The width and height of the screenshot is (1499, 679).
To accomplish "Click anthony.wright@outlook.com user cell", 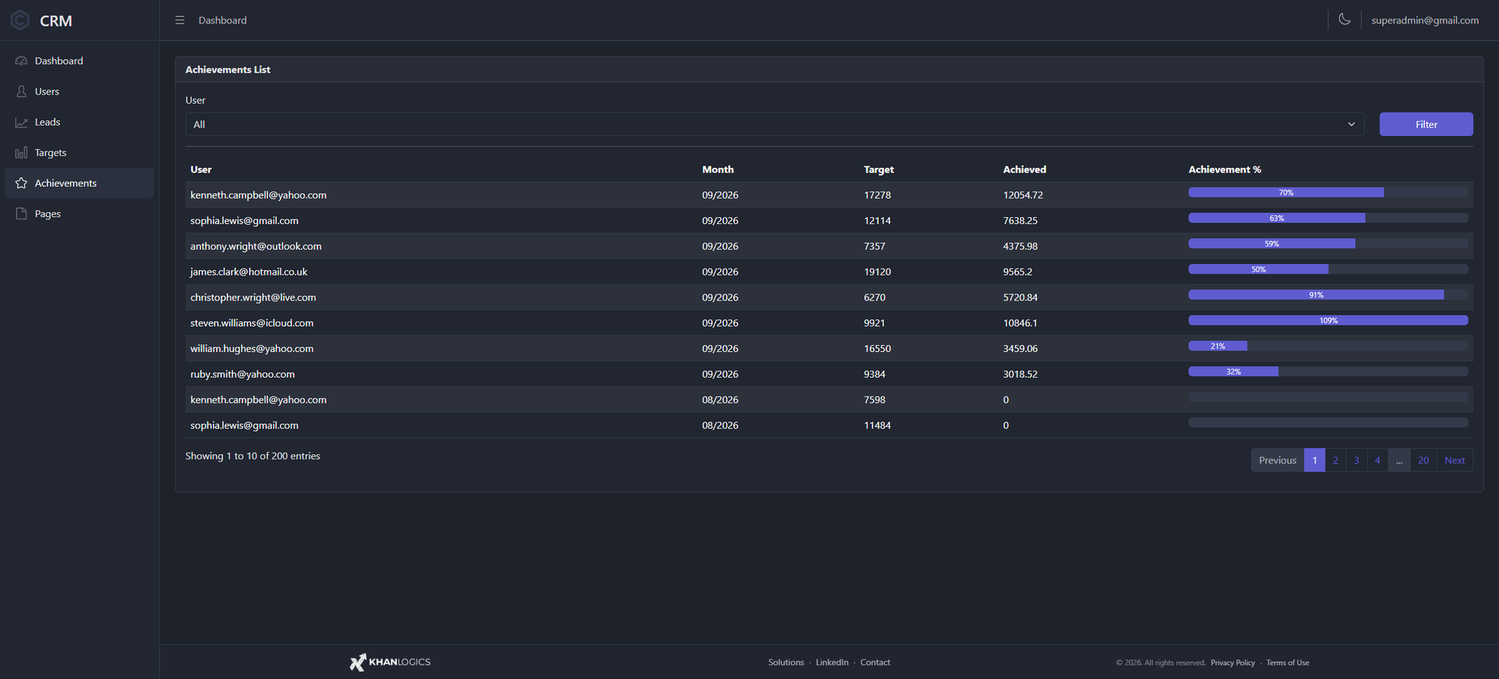I will pos(256,247).
